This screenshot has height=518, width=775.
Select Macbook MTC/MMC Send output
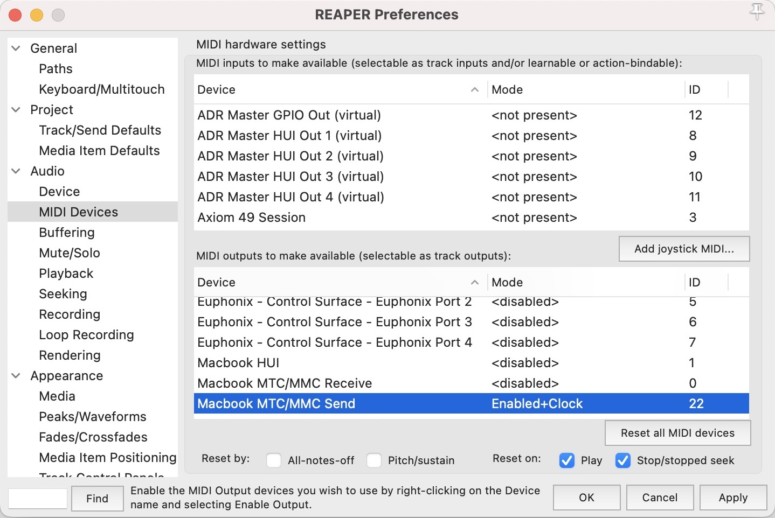coord(472,404)
